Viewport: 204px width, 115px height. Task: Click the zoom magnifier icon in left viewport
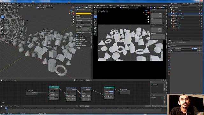(x=74, y=17)
